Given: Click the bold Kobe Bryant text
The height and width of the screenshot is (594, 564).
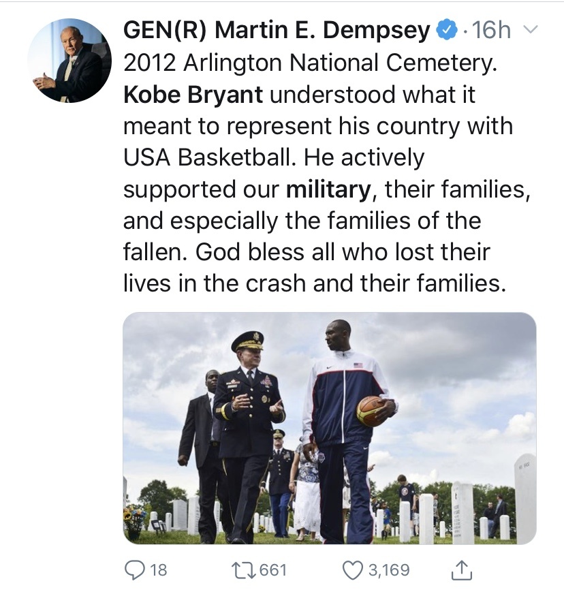Looking at the screenshot, I should point(193,95).
